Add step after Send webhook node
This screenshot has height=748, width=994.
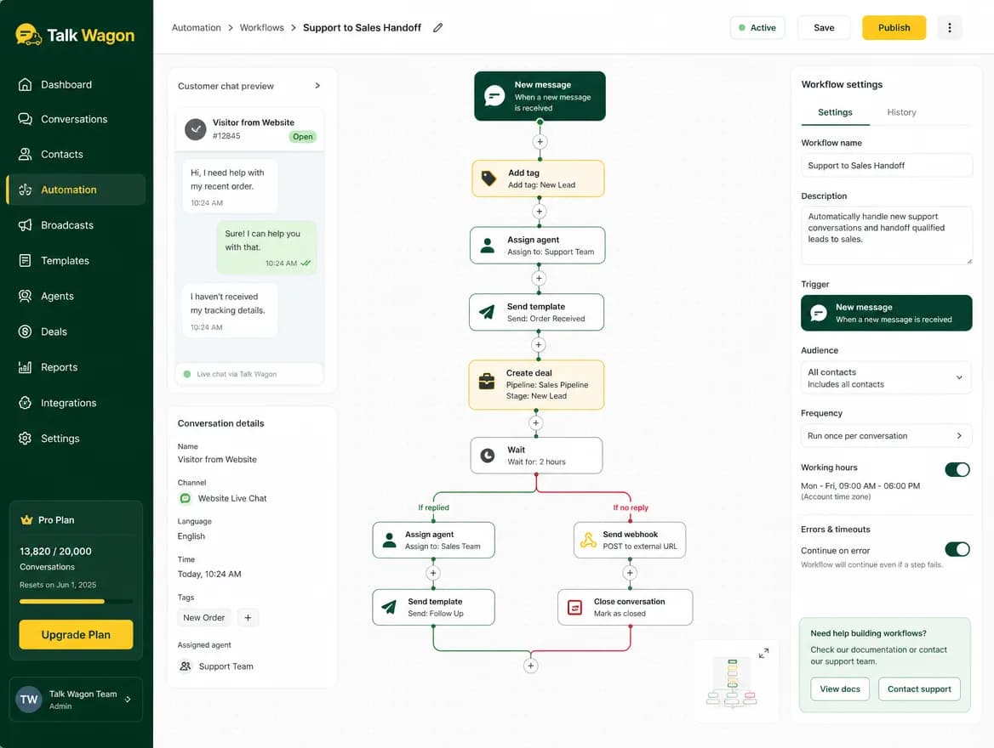coord(630,573)
